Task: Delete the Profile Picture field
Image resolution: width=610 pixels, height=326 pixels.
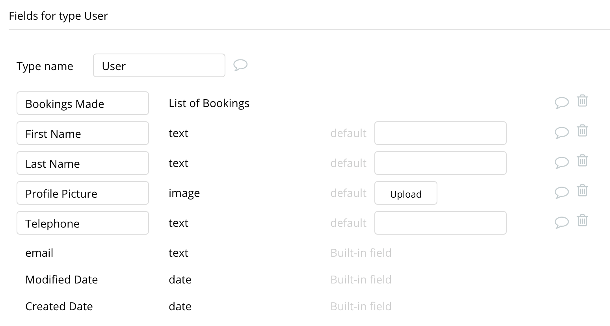Action: (583, 191)
